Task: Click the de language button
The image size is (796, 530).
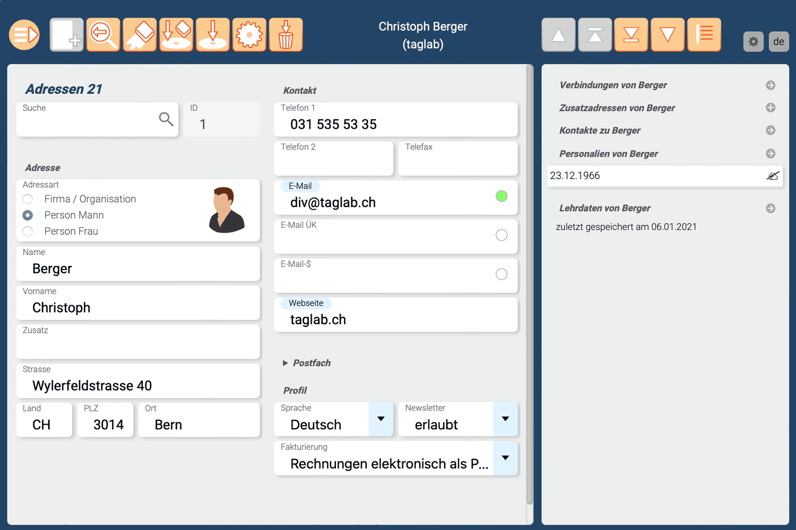Action: pyautogui.click(x=778, y=42)
